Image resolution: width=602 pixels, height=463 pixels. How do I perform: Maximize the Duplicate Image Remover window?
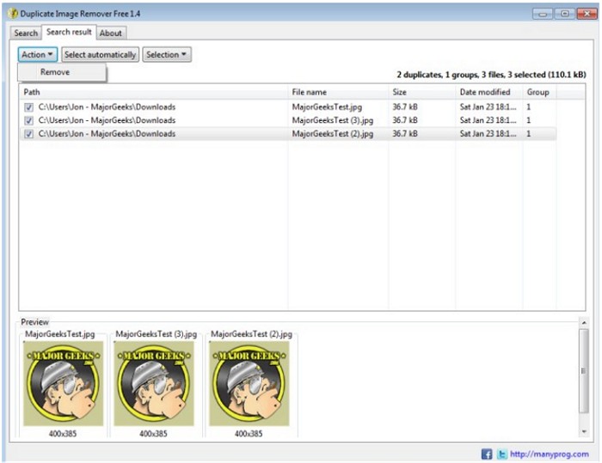[x=564, y=15]
